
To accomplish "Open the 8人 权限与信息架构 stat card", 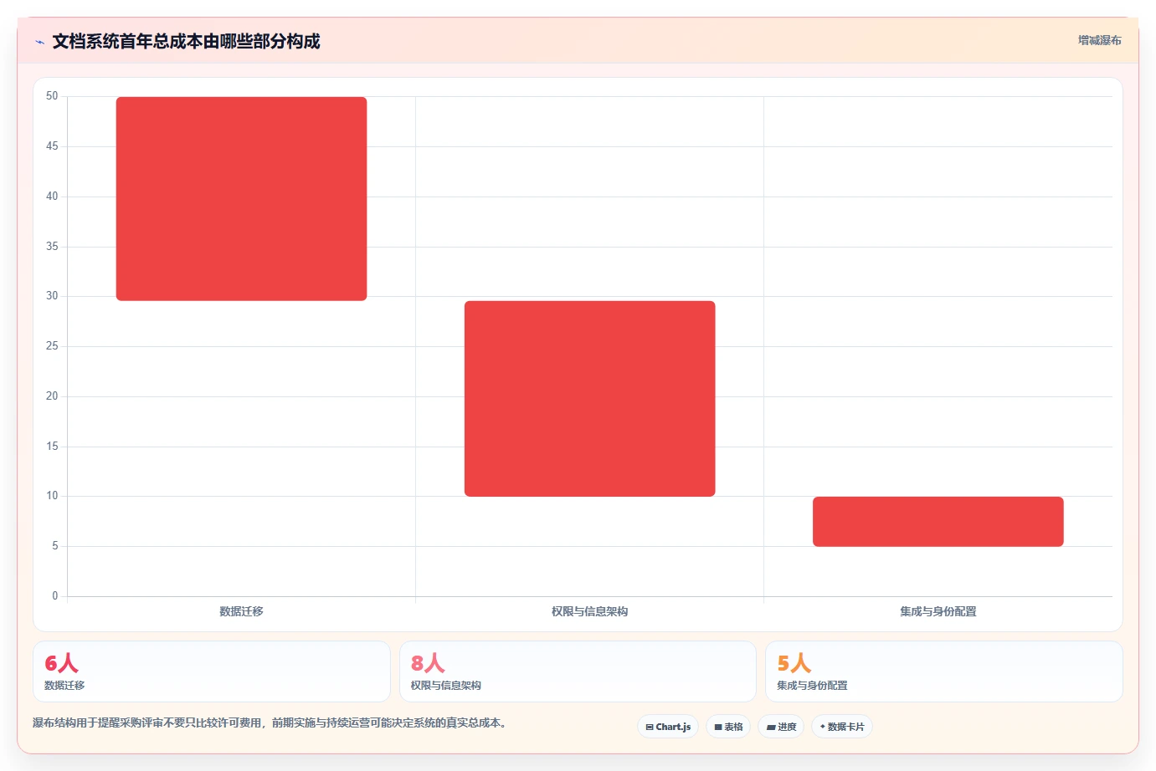I will (578, 671).
